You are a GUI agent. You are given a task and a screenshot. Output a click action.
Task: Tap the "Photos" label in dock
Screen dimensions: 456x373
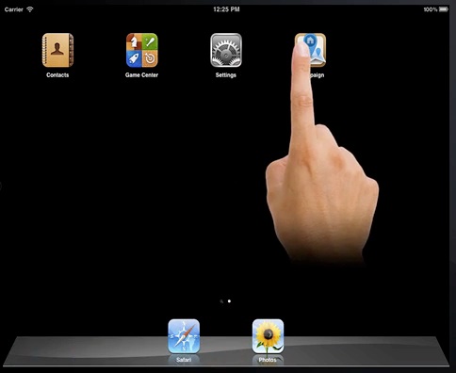(268, 360)
